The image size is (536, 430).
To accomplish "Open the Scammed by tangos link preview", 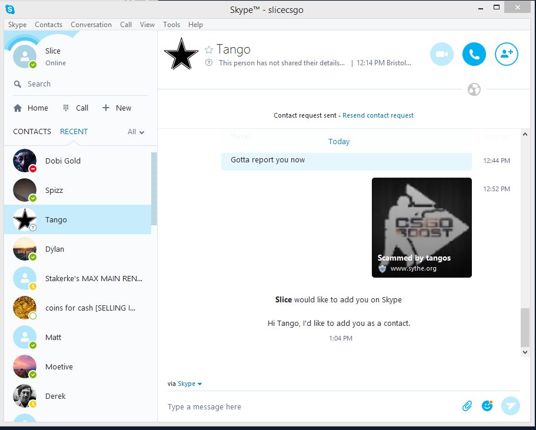I will (421, 228).
